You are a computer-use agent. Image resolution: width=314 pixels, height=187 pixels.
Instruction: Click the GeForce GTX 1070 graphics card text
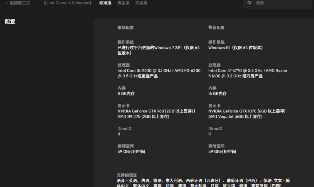coord(248,114)
